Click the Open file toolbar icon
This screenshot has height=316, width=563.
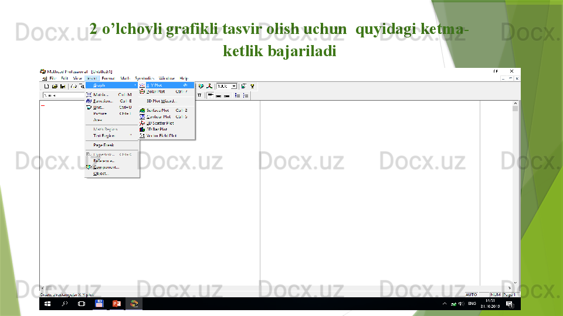54,86
